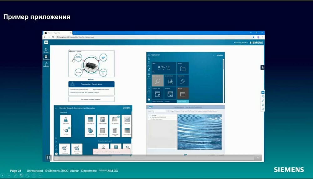Viewport: 313px width, 179px height.
Task: Open the Subscription signal-waves tile in Teamcenter
Action: coord(183,81)
